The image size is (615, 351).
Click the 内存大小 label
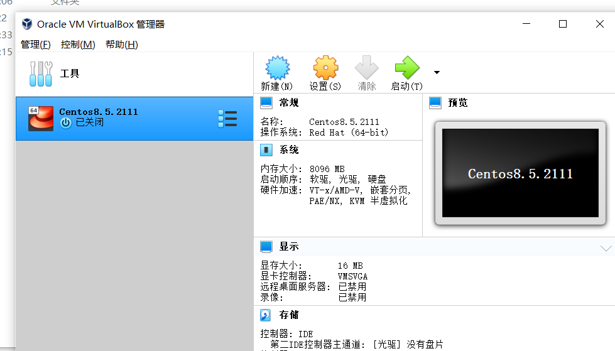281,169
